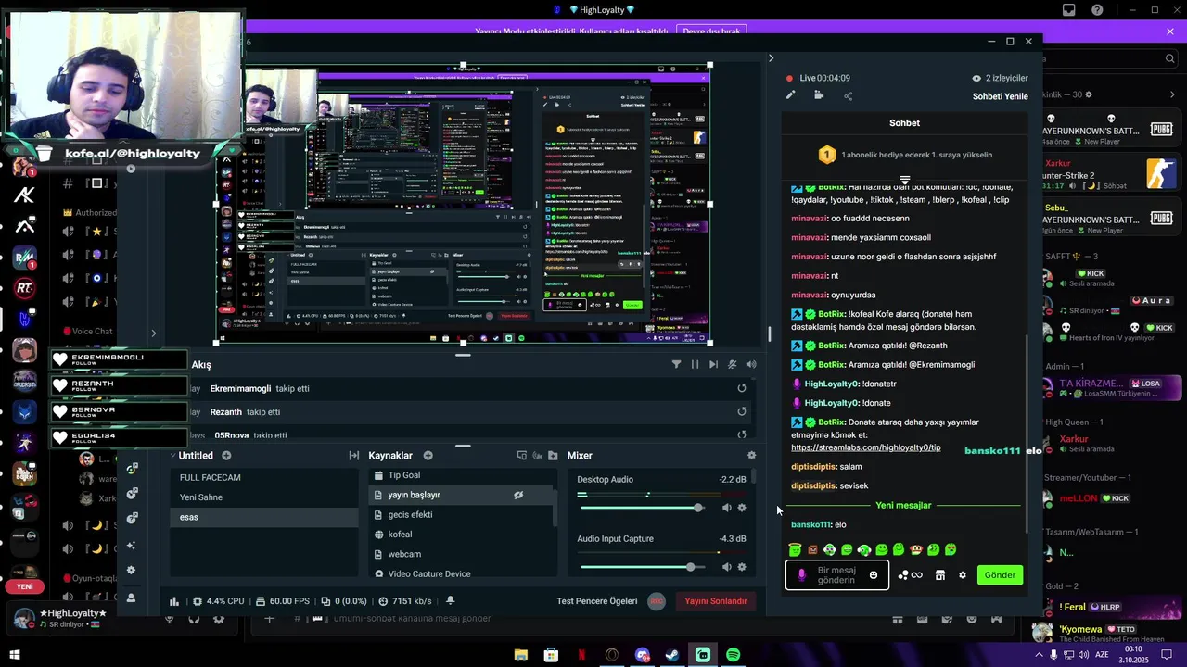1187x667 pixels.
Task: Click the Windows Start button
Action: tap(14, 655)
